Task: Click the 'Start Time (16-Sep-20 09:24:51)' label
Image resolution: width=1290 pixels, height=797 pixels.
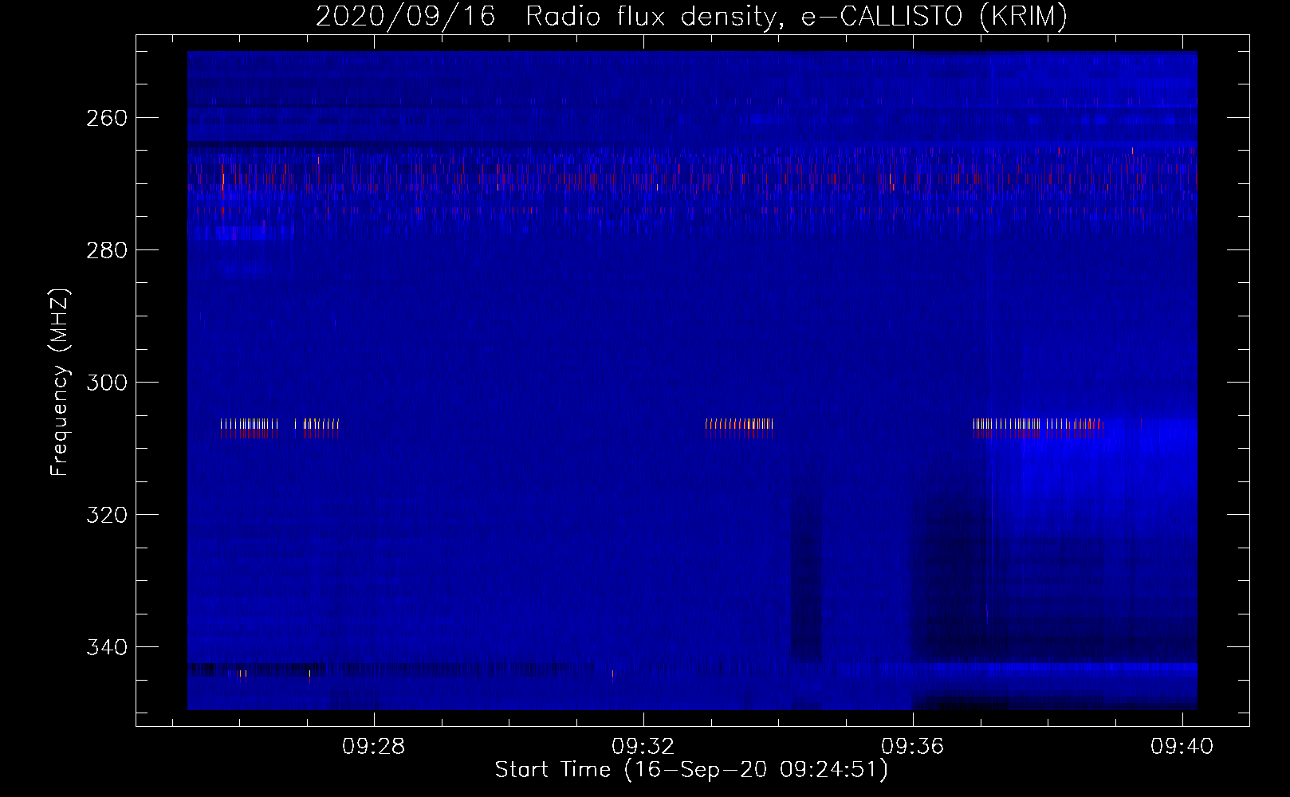Action: click(x=691, y=770)
